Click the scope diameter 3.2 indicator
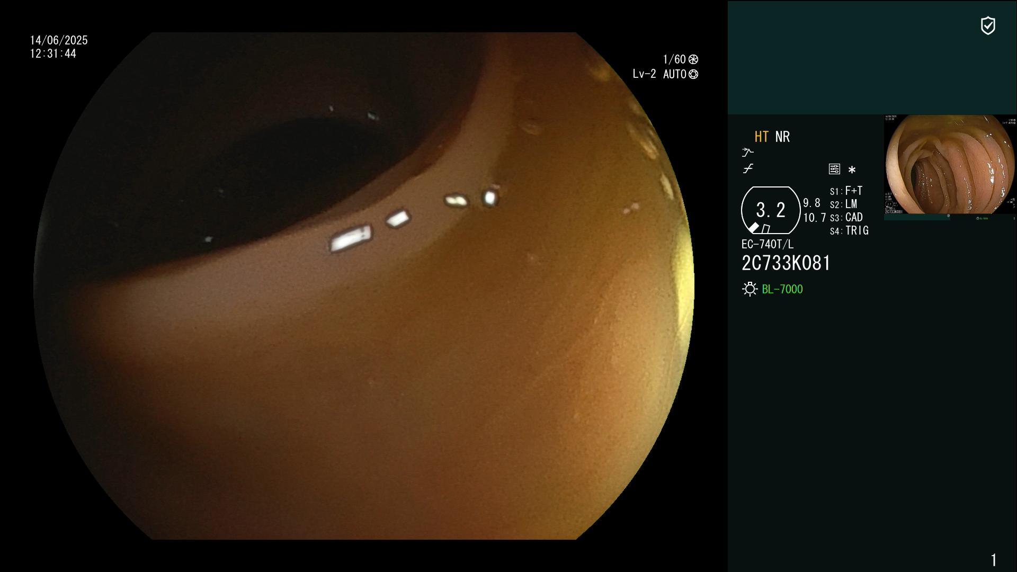Viewport: 1017px width, 572px height. [771, 210]
